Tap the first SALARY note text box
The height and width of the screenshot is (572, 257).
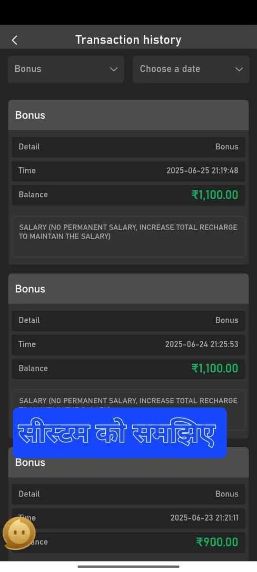point(128,236)
